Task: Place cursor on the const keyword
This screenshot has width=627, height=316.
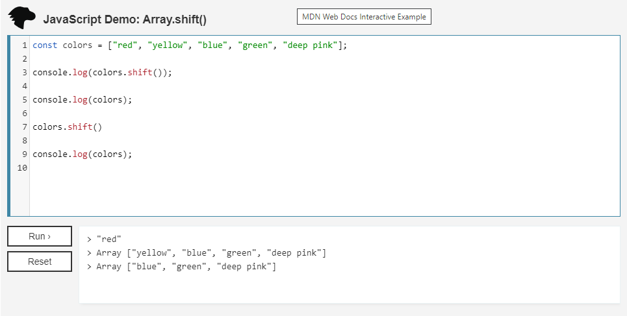Action: click(45, 45)
